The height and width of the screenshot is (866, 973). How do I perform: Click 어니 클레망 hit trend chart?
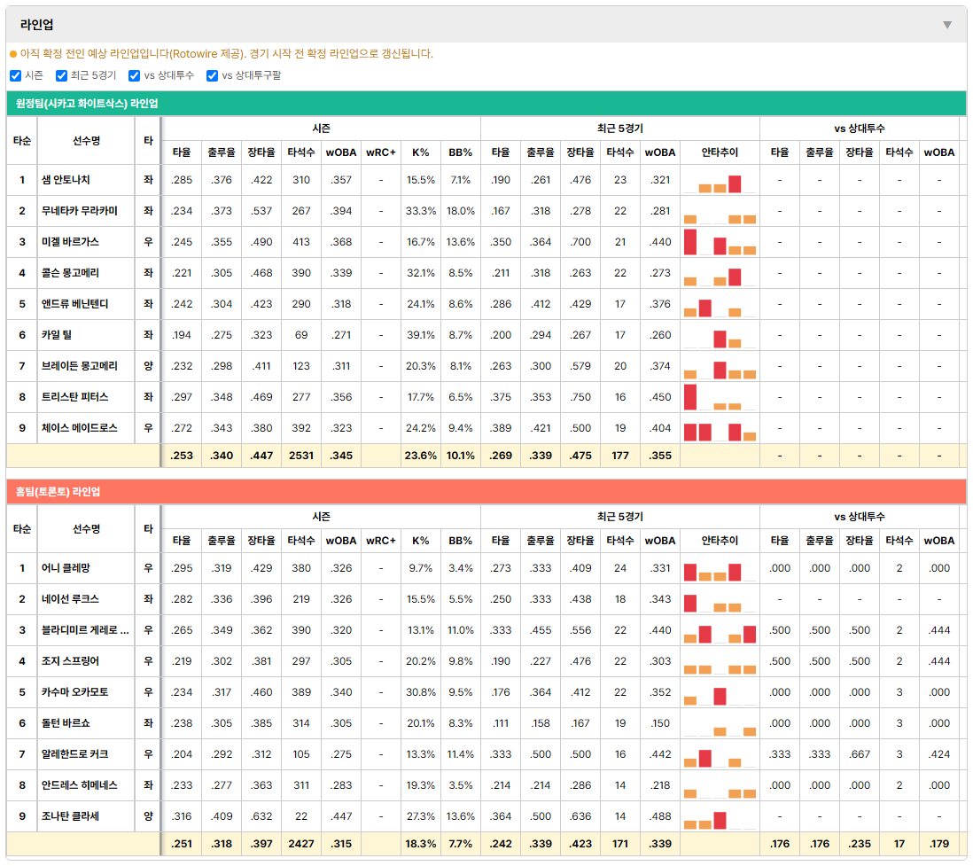720,568
